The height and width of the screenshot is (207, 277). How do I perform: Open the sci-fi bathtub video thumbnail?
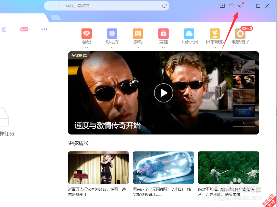pyautogui.click(x=163, y=168)
